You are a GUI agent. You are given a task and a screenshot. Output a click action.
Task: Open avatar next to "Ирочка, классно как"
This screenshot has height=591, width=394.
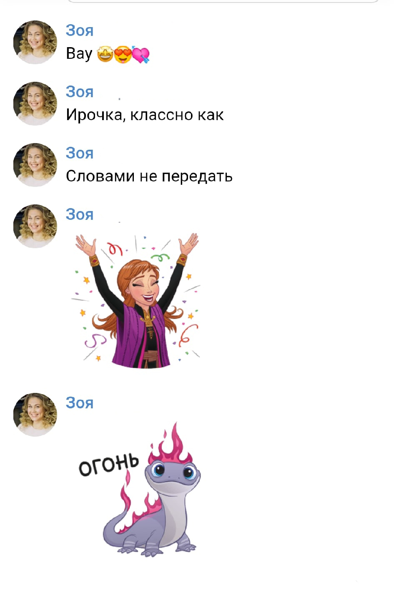[35, 103]
